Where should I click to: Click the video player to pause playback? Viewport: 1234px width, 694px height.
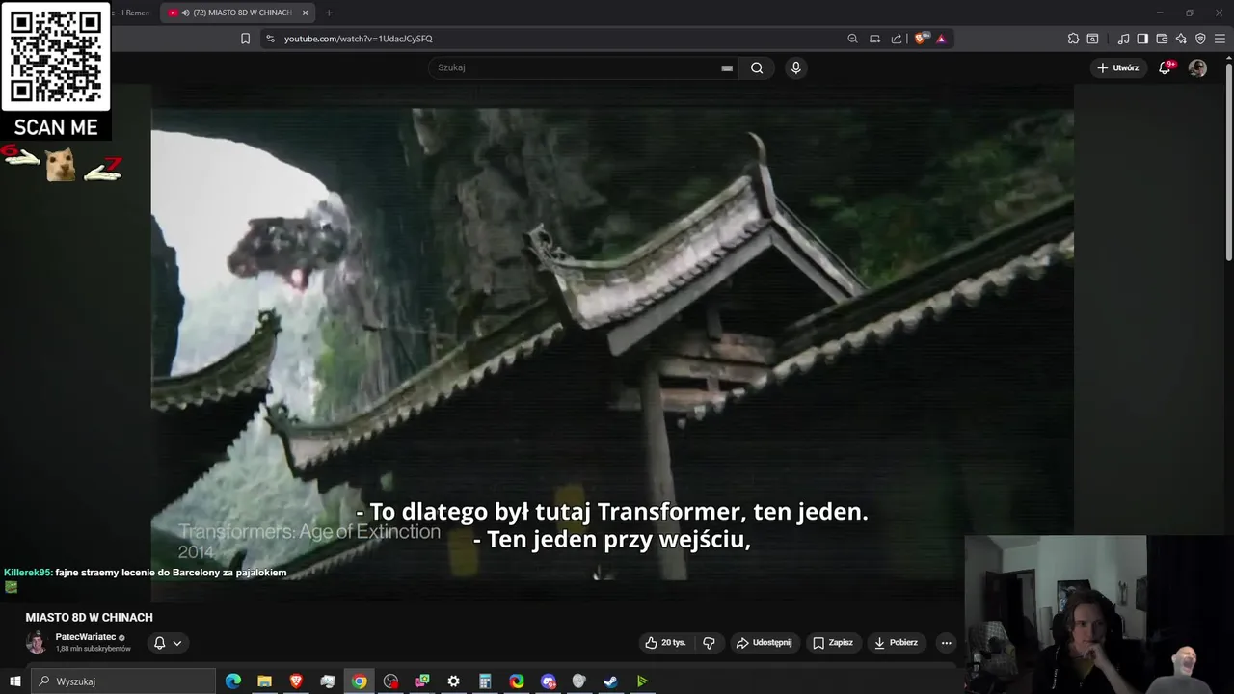click(612, 342)
